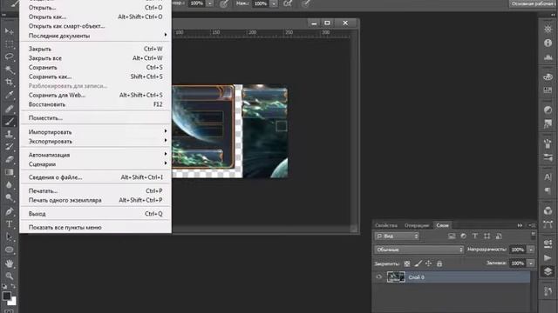
Task: Toggle shape layers filter icon
Action: click(x=487, y=236)
